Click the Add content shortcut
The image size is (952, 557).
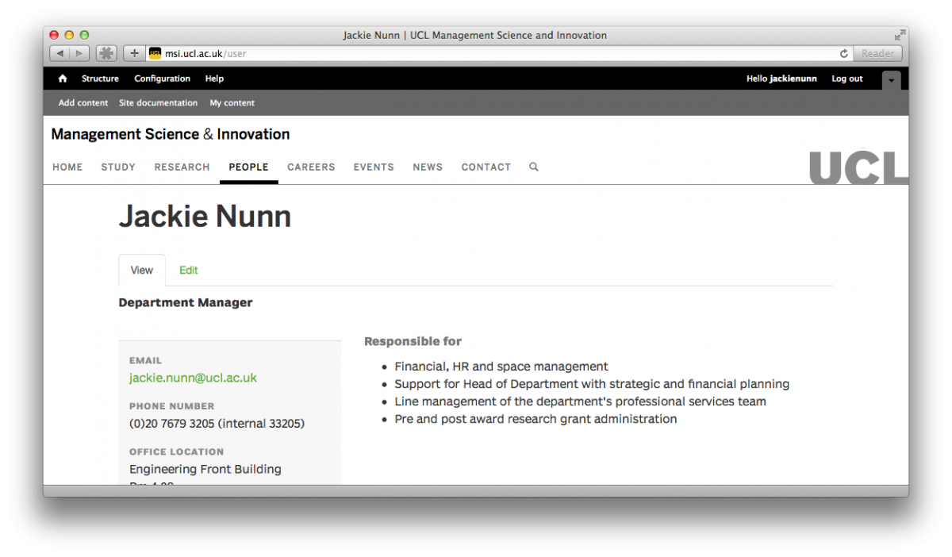[83, 103]
